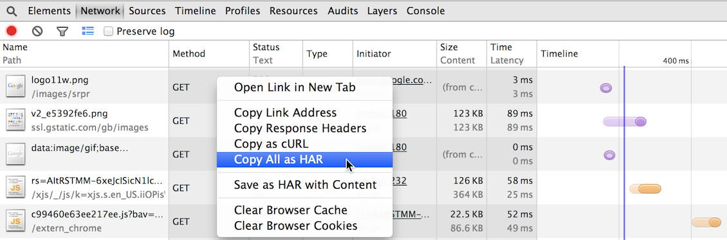Click the JS file icon for c99460e63ee217ee.js
This screenshot has height=240, width=727.
[x=15, y=221]
